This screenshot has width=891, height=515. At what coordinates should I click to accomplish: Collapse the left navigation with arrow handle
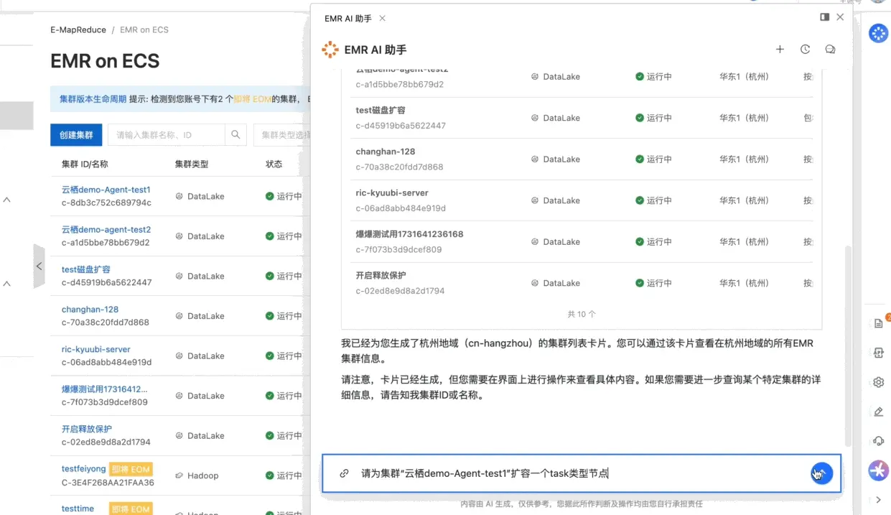pyautogui.click(x=39, y=266)
